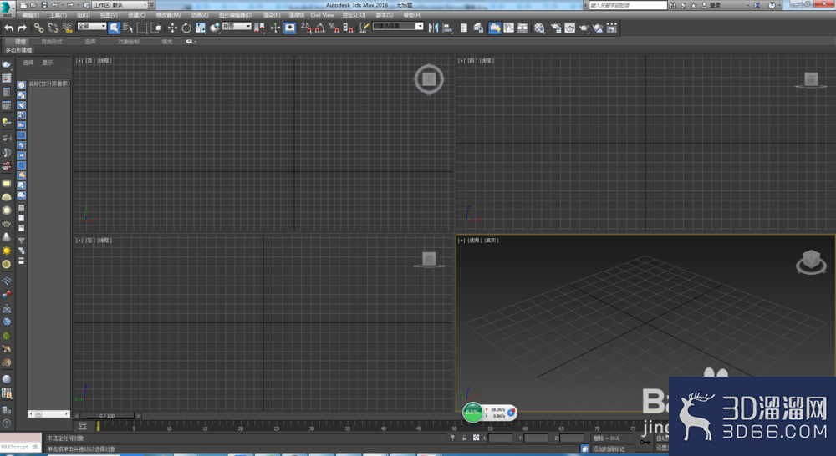Open the Select by Name list tool

[128, 28]
